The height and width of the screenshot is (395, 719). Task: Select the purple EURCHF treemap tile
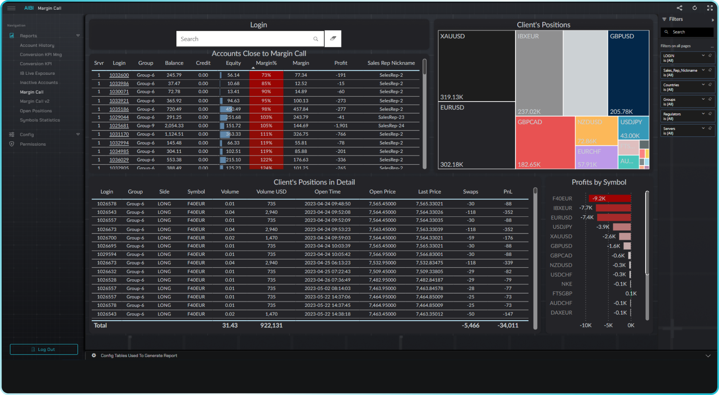click(596, 157)
